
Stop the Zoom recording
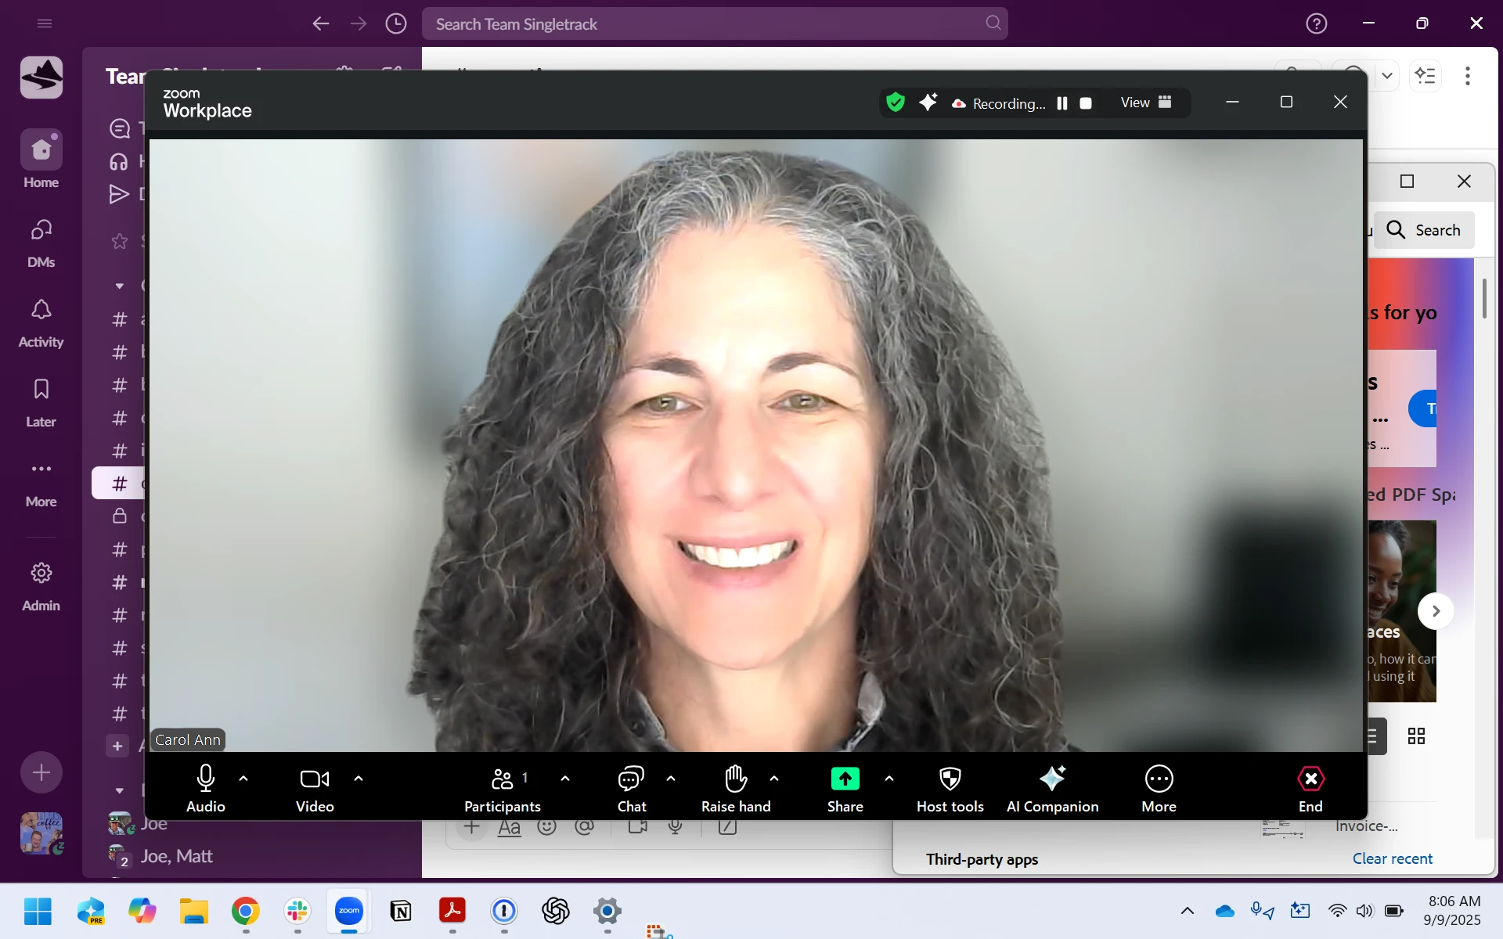pos(1086,103)
